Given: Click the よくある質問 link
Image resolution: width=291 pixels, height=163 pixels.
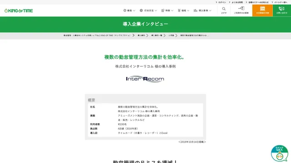Looking at the screenshot, I should pyautogui.click(x=237, y=2).
